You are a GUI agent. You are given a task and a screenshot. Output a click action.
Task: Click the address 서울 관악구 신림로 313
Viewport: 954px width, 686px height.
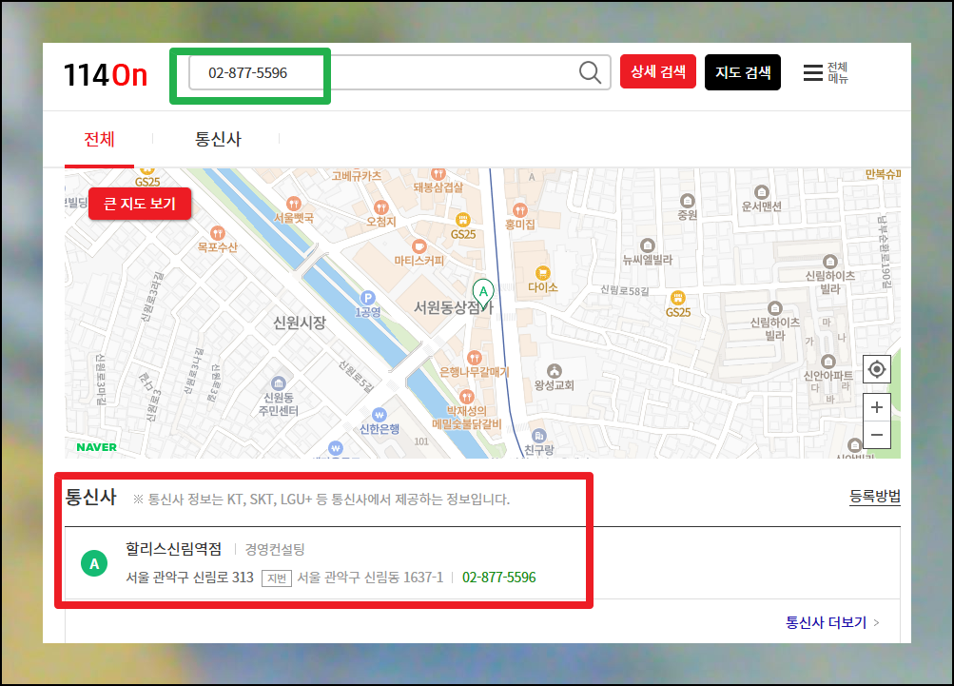[190, 578]
